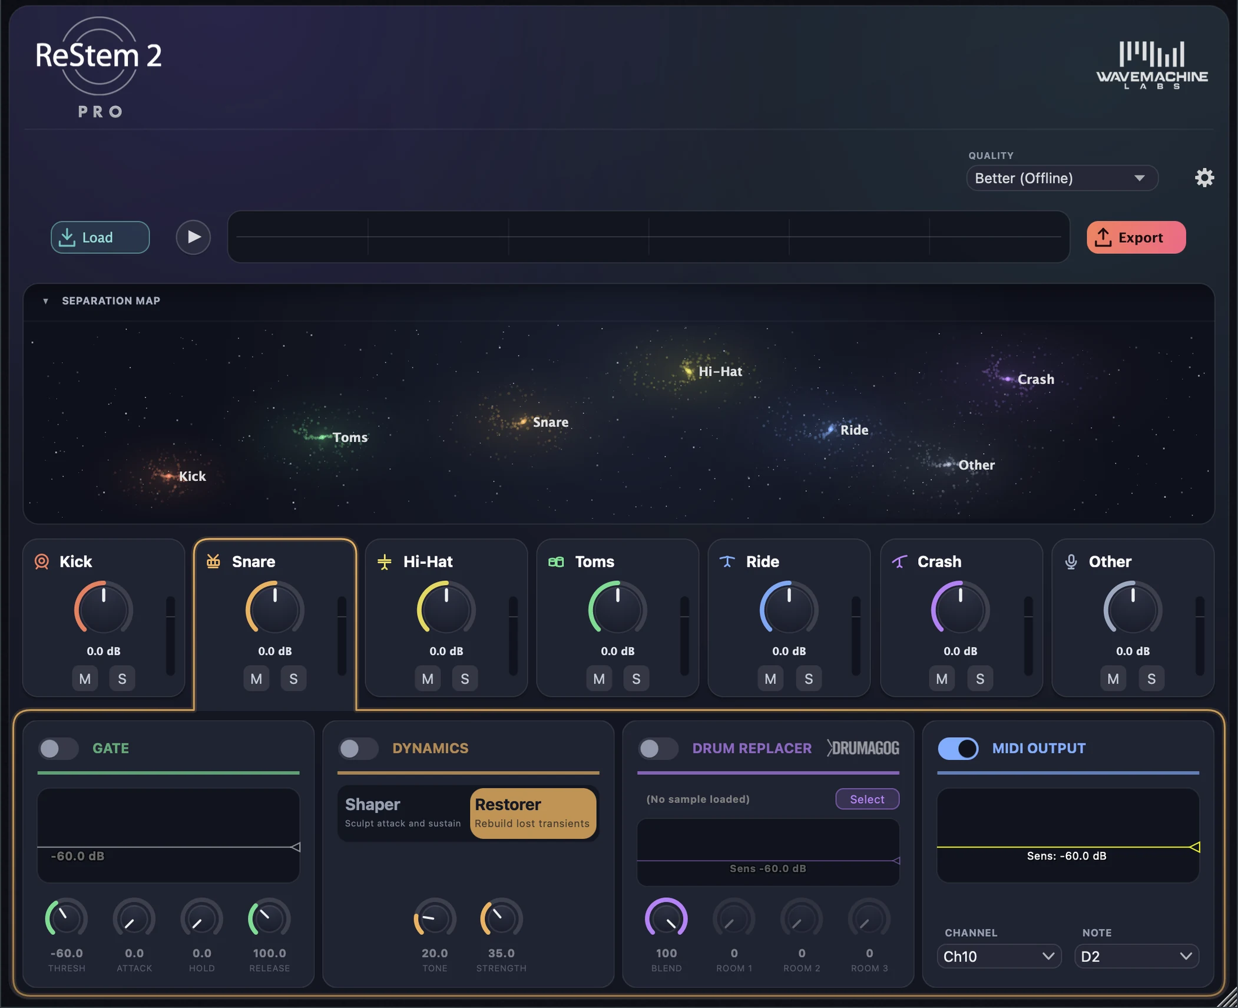
Task: Solo the Kick stem
Action: tap(122, 679)
